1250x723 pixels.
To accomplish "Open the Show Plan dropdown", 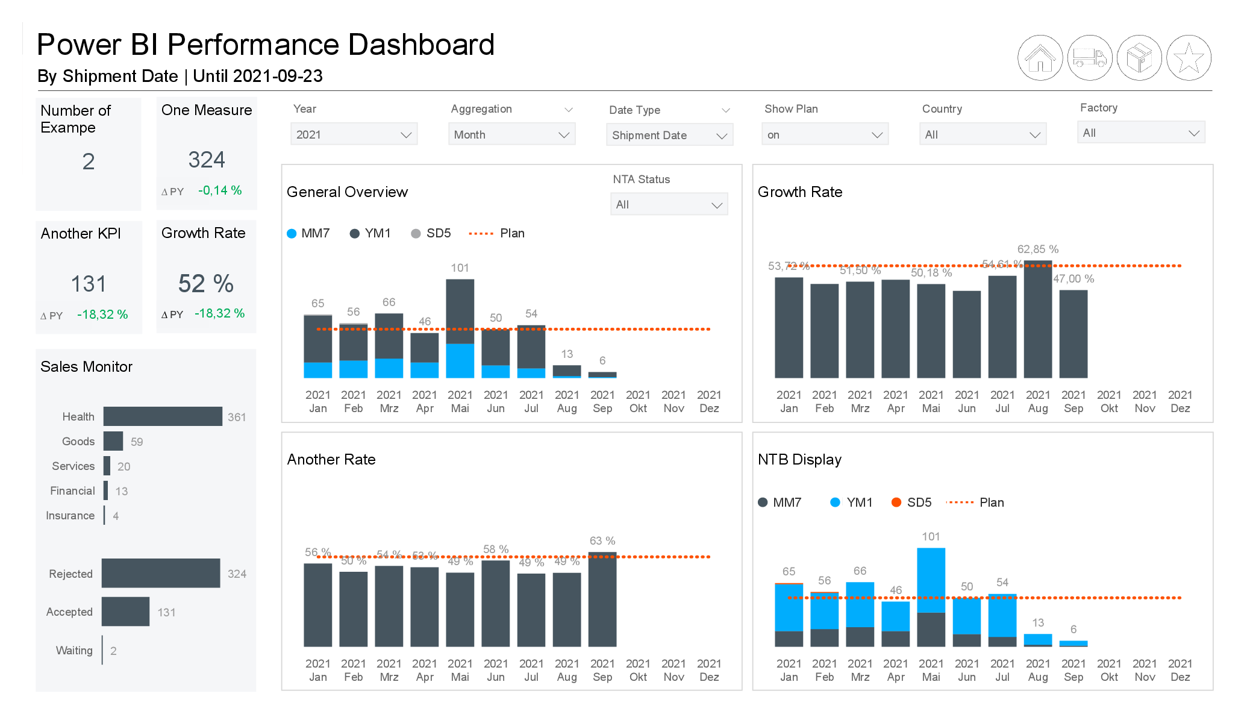I will 825,134.
